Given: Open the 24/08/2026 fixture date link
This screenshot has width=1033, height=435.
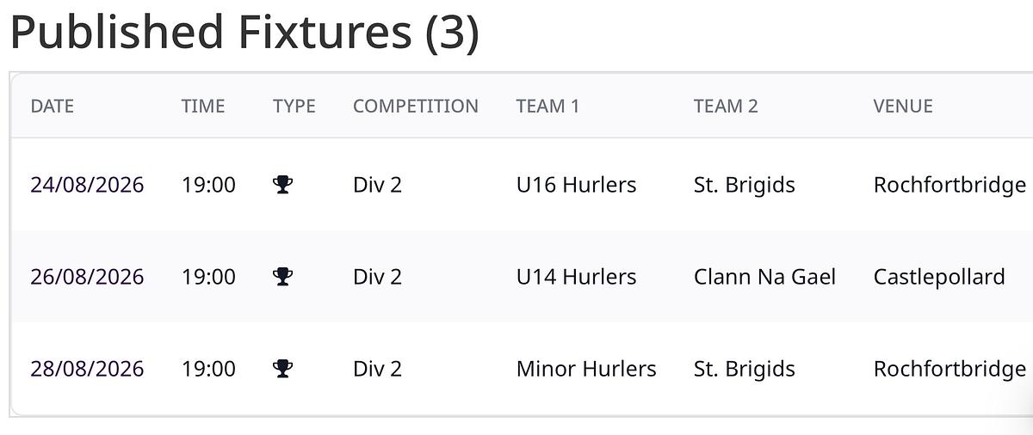Looking at the screenshot, I should click(x=87, y=185).
